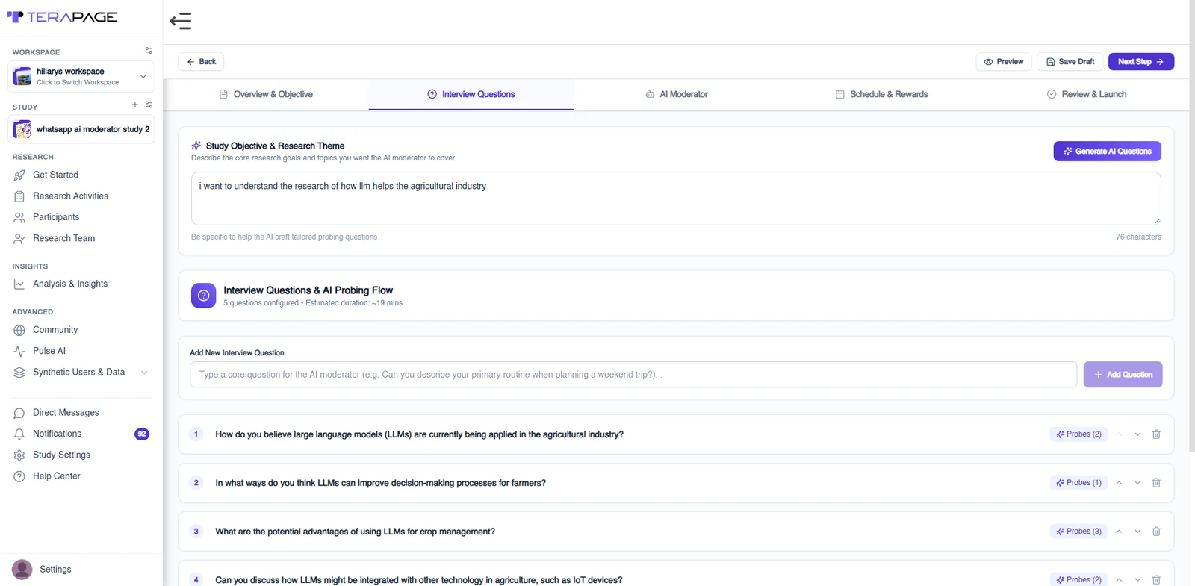Switch to Schedule & Rewards tab
Viewport: 1195px width, 586px height.
[x=881, y=94]
